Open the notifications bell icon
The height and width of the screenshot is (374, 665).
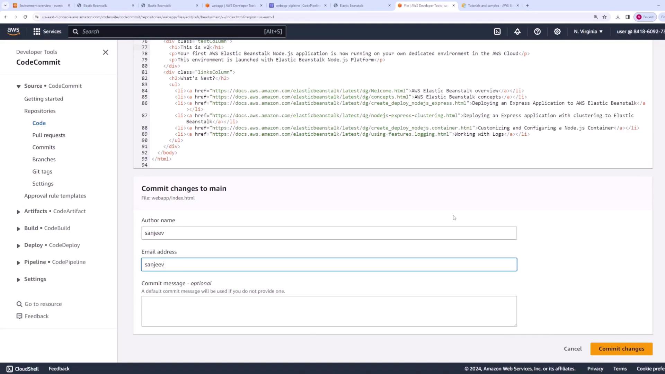[517, 32]
